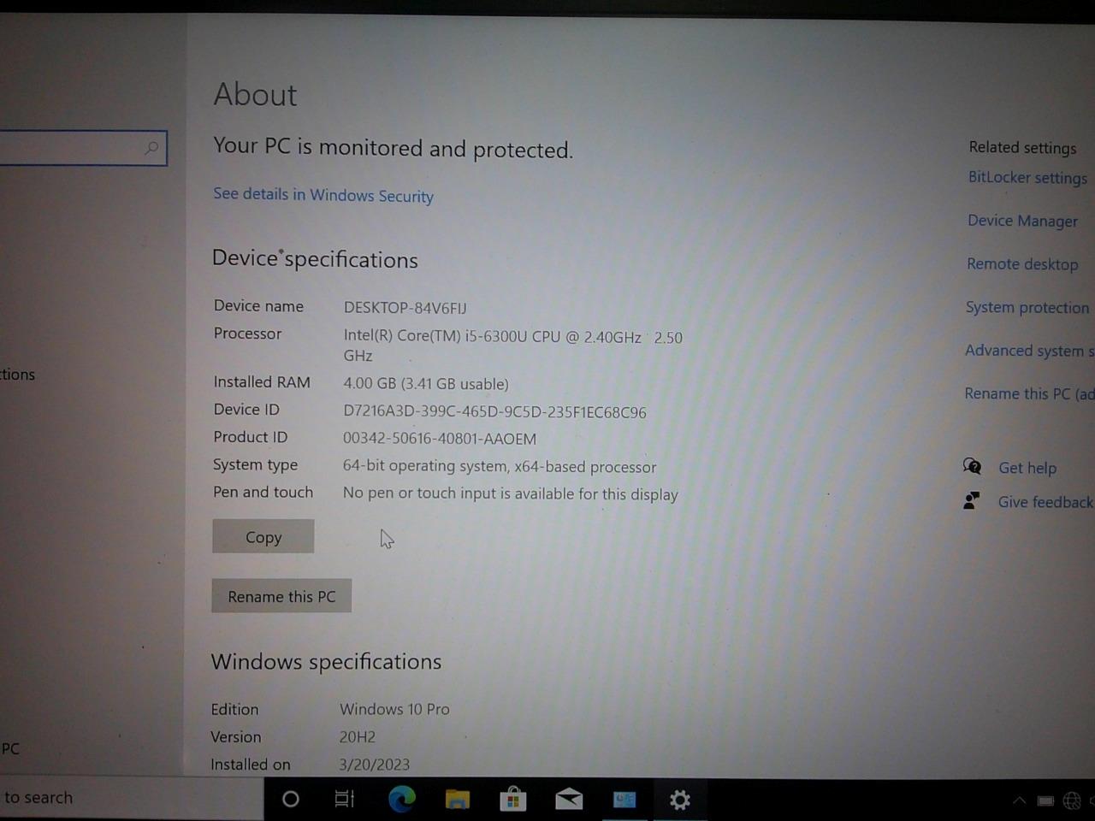Open Remote desktop link
This screenshot has height=821, width=1095.
[x=1022, y=263]
